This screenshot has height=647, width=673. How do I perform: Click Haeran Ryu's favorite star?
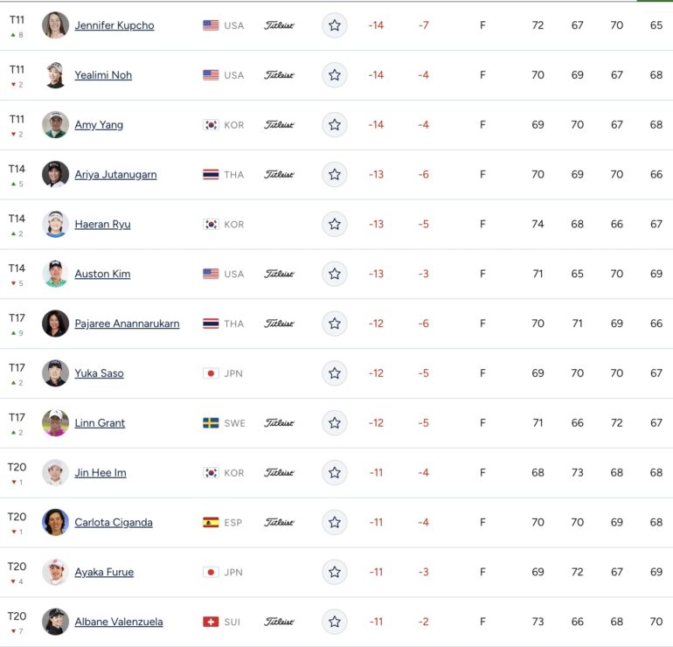[x=335, y=224]
